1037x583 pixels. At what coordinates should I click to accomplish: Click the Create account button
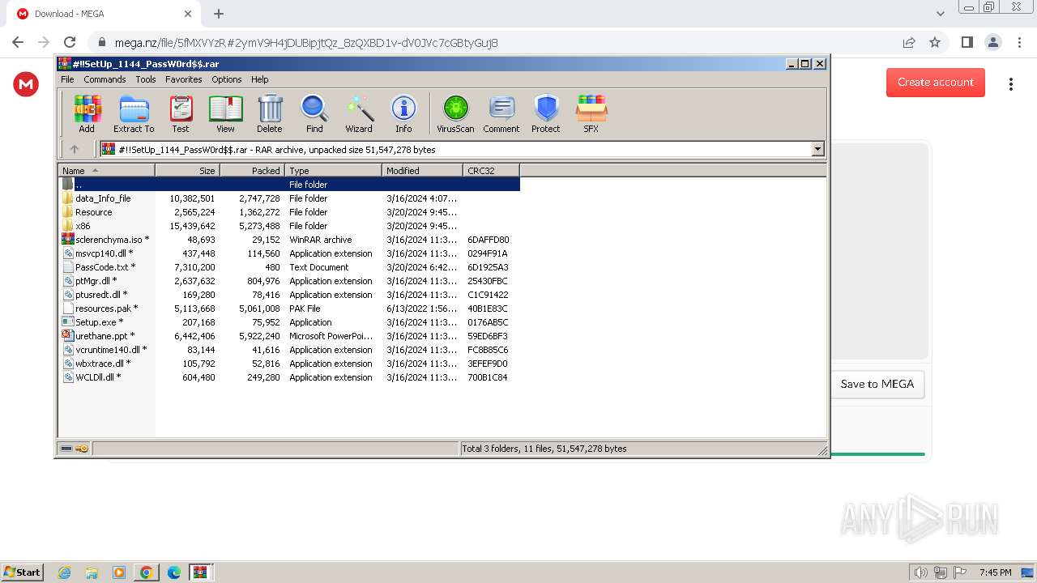click(936, 82)
